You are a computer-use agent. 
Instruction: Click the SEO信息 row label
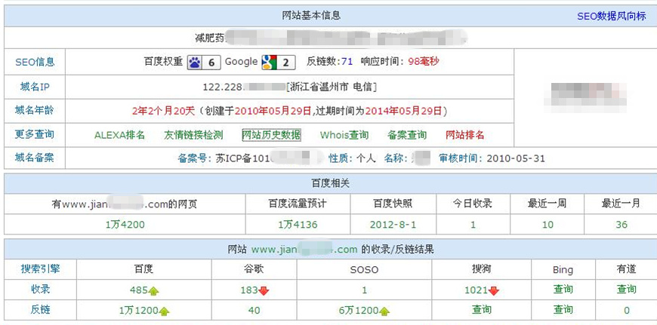35,62
